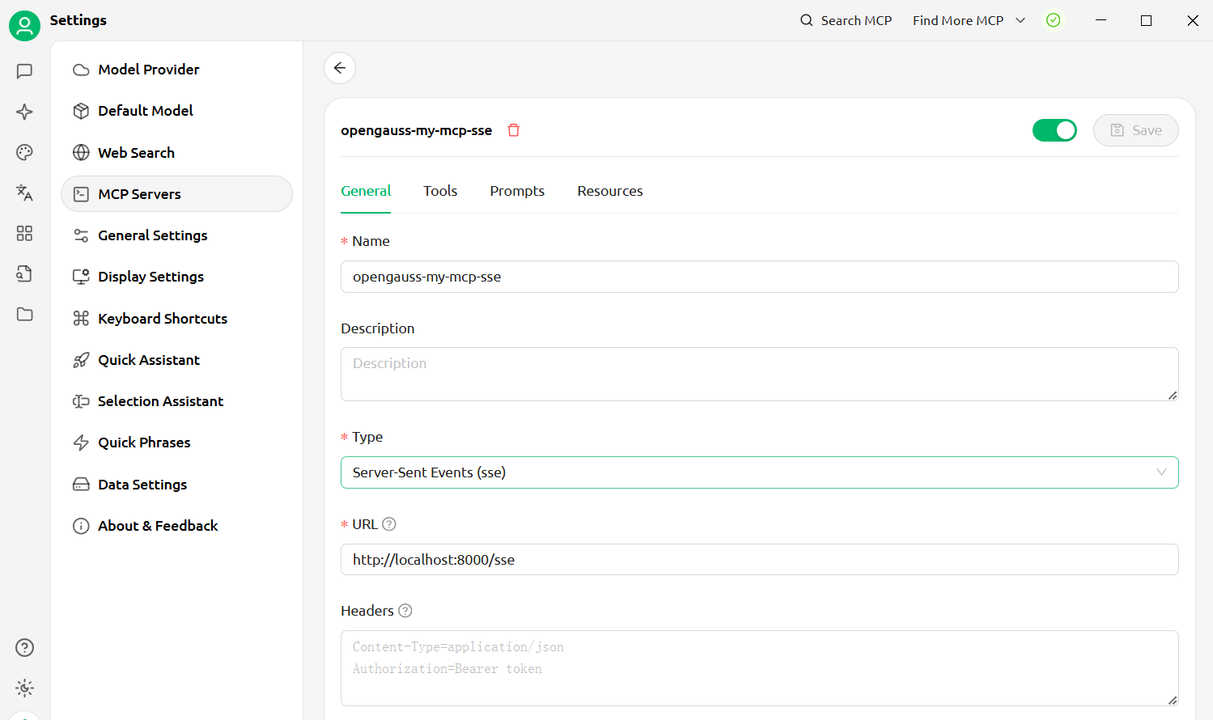This screenshot has height=720, width=1213.
Task: Expand the Find More MCP dropdown
Action: (969, 20)
